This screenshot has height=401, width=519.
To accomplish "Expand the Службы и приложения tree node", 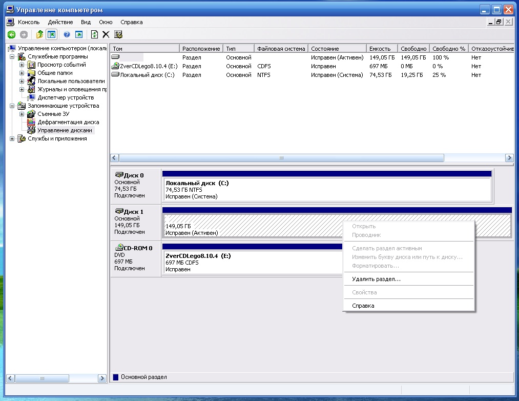I will [x=12, y=139].
